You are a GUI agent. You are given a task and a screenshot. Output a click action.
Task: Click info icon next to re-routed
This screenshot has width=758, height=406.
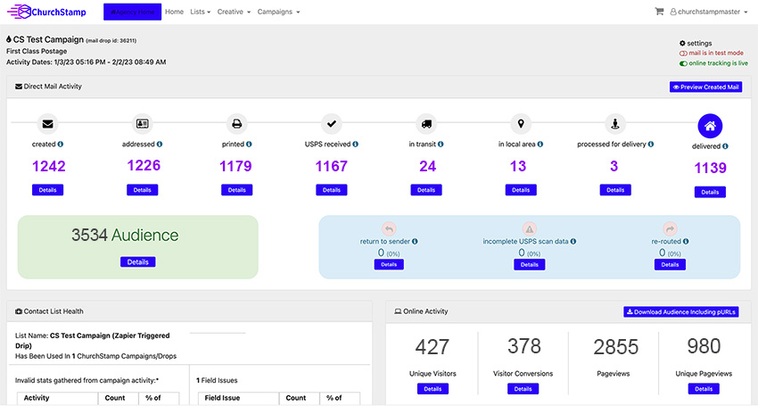pyautogui.click(x=686, y=242)
